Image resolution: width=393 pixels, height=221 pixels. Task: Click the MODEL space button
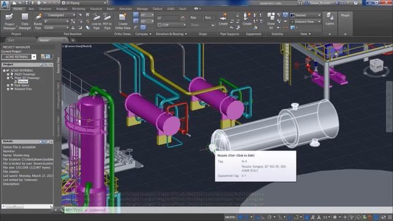click(x=230, y=217)
